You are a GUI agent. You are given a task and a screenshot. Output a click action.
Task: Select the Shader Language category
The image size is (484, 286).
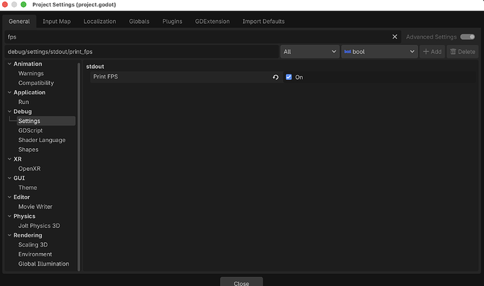coord(41,141)
